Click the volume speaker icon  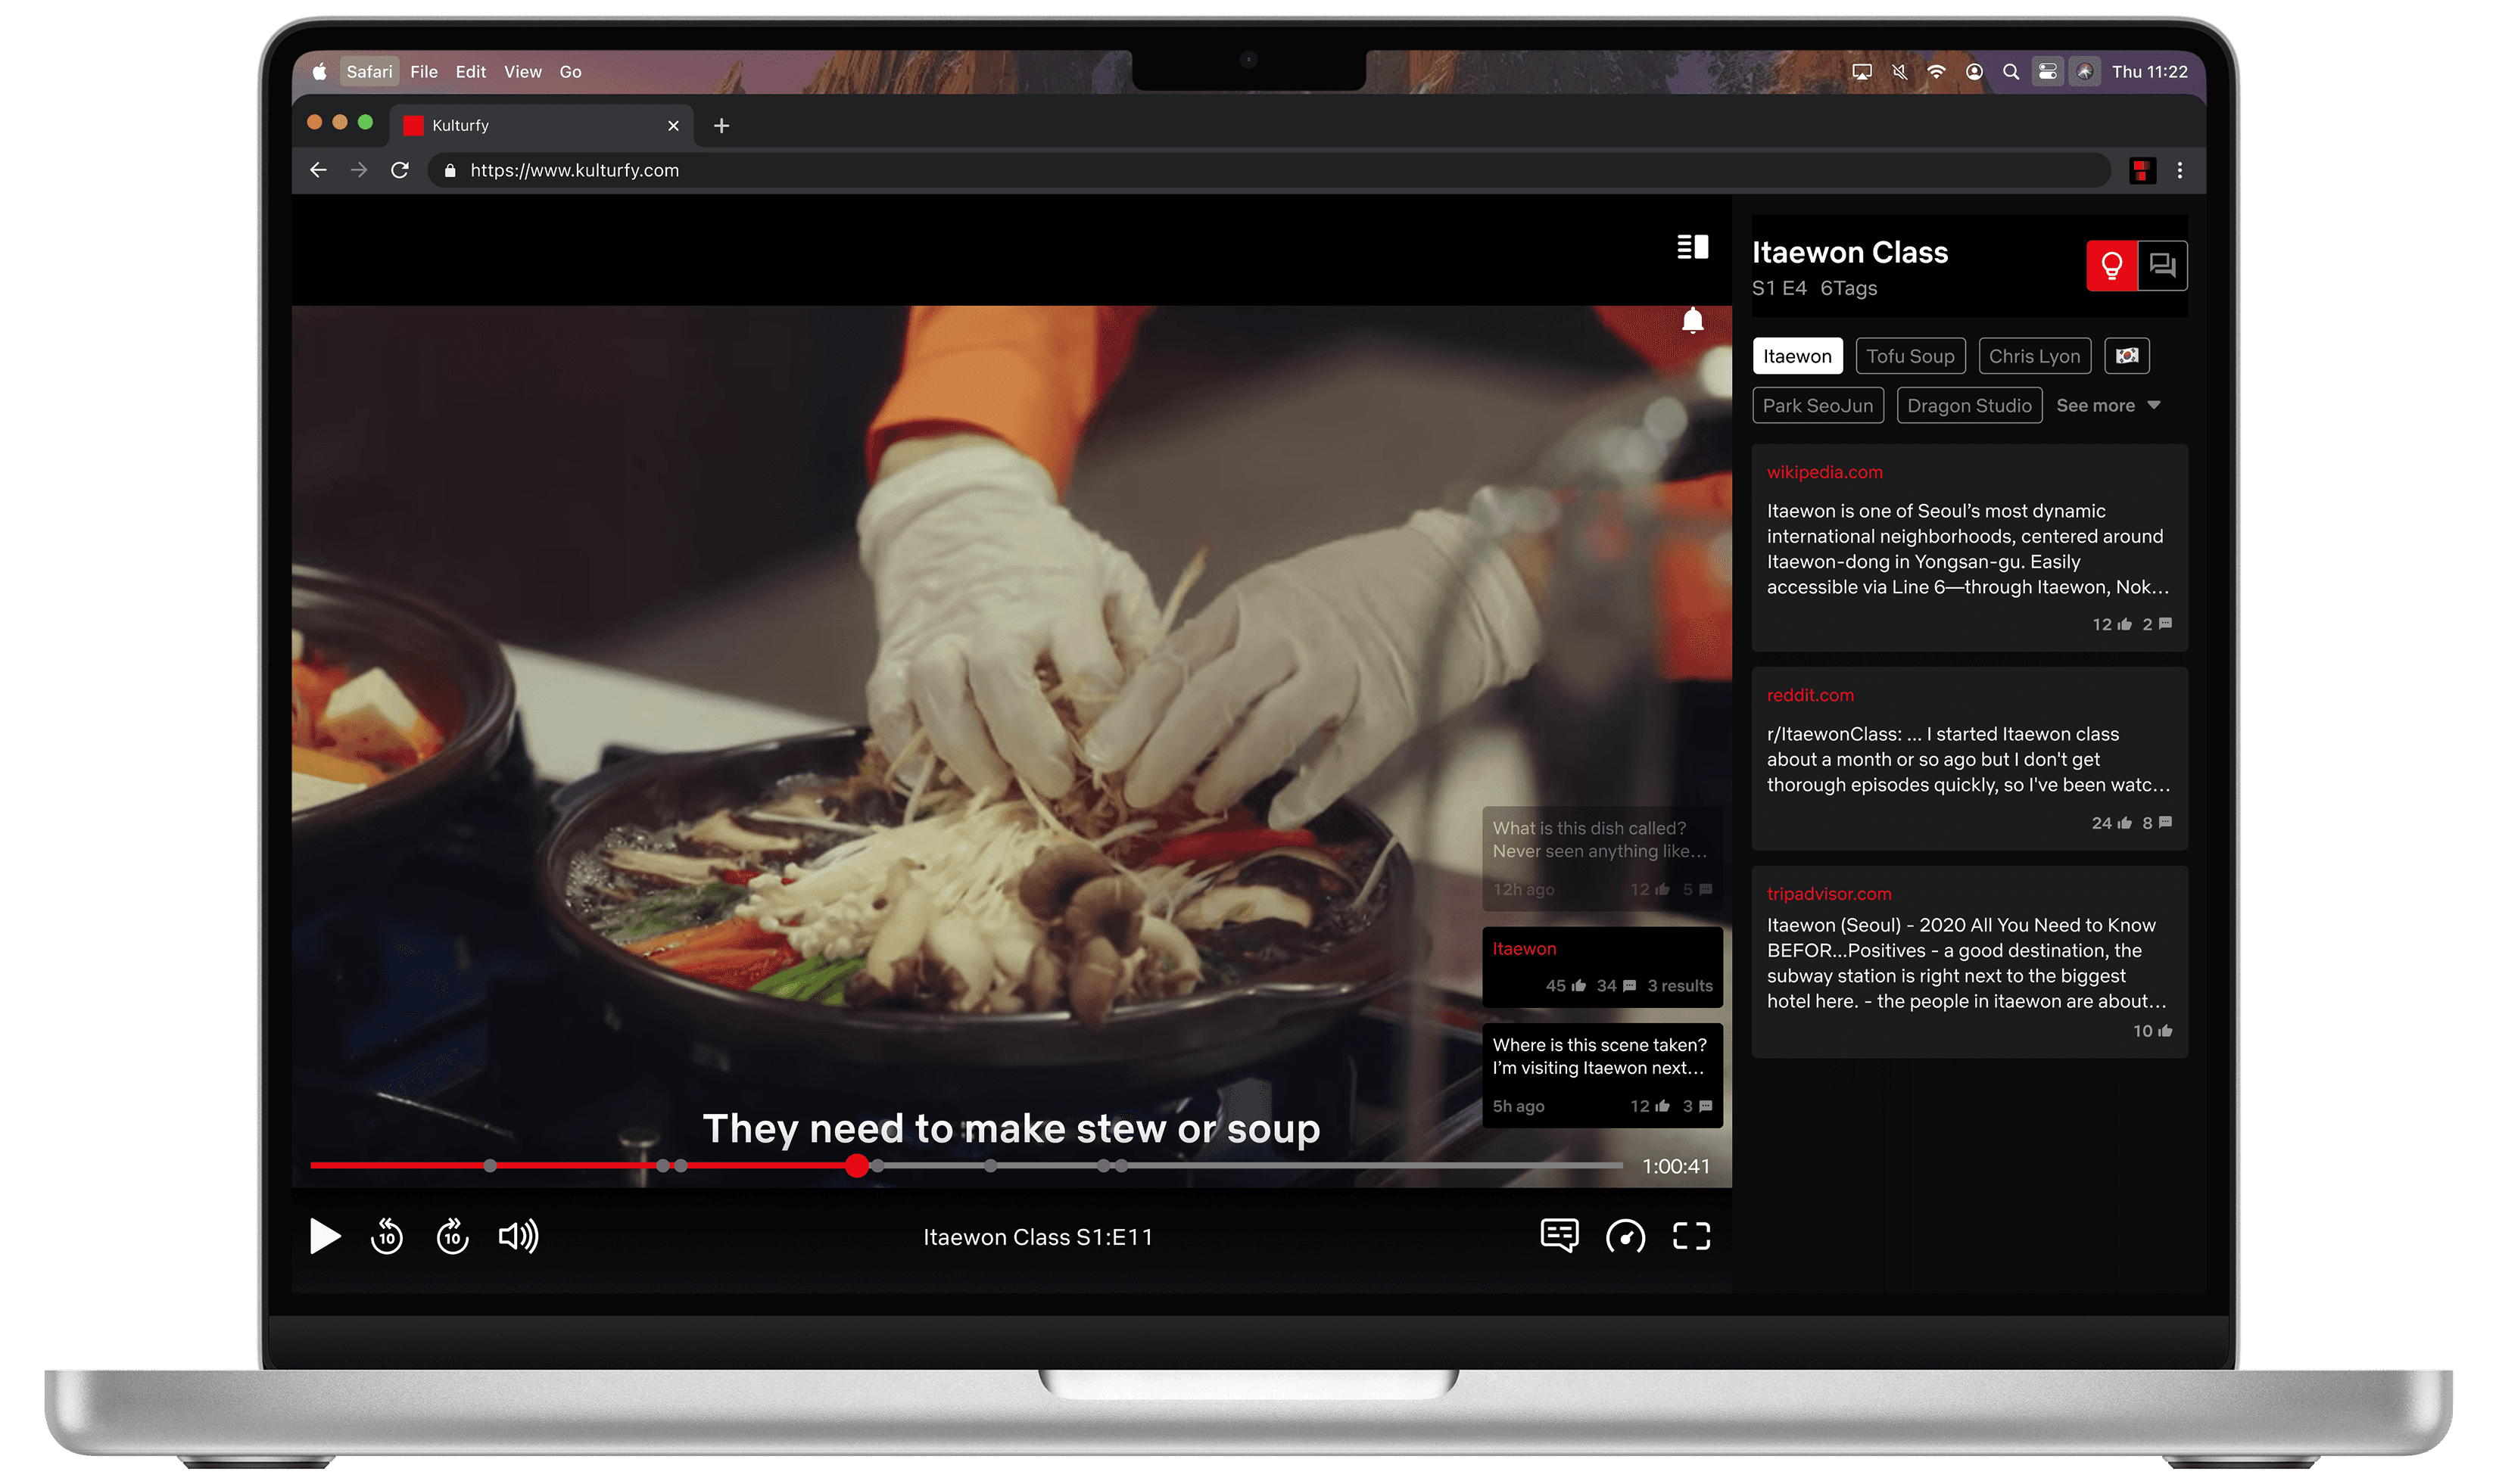pos(519,1236)
